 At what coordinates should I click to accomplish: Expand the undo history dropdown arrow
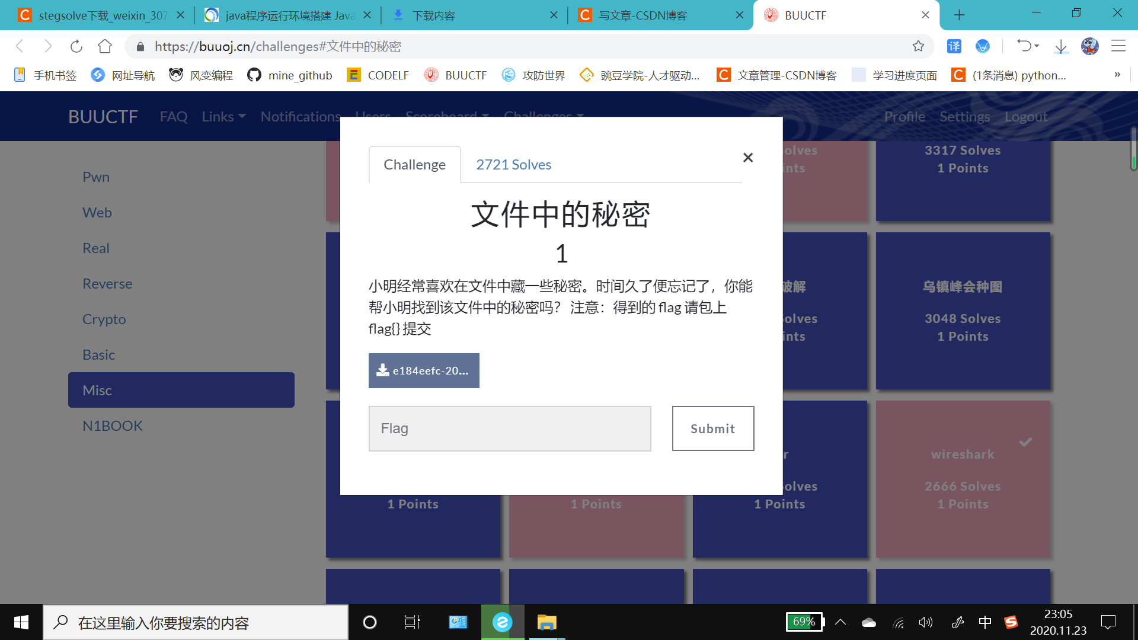[1037, 46]
